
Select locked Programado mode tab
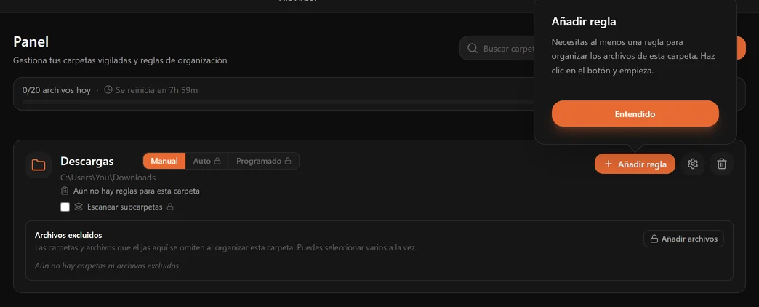[263, 161]
